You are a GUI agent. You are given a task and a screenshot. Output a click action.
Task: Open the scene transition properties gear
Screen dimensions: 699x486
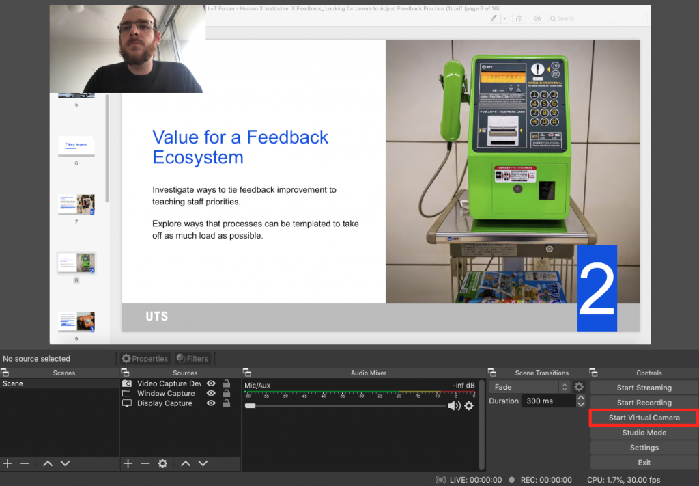pyautogui.click(x=579, y=387)
